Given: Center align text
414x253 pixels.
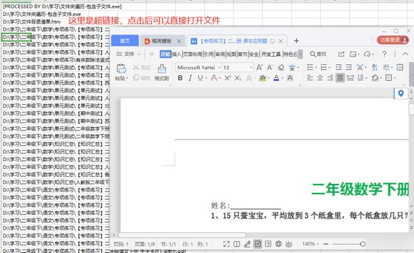Looking at the screenshot, I should [x=320, y=78].
